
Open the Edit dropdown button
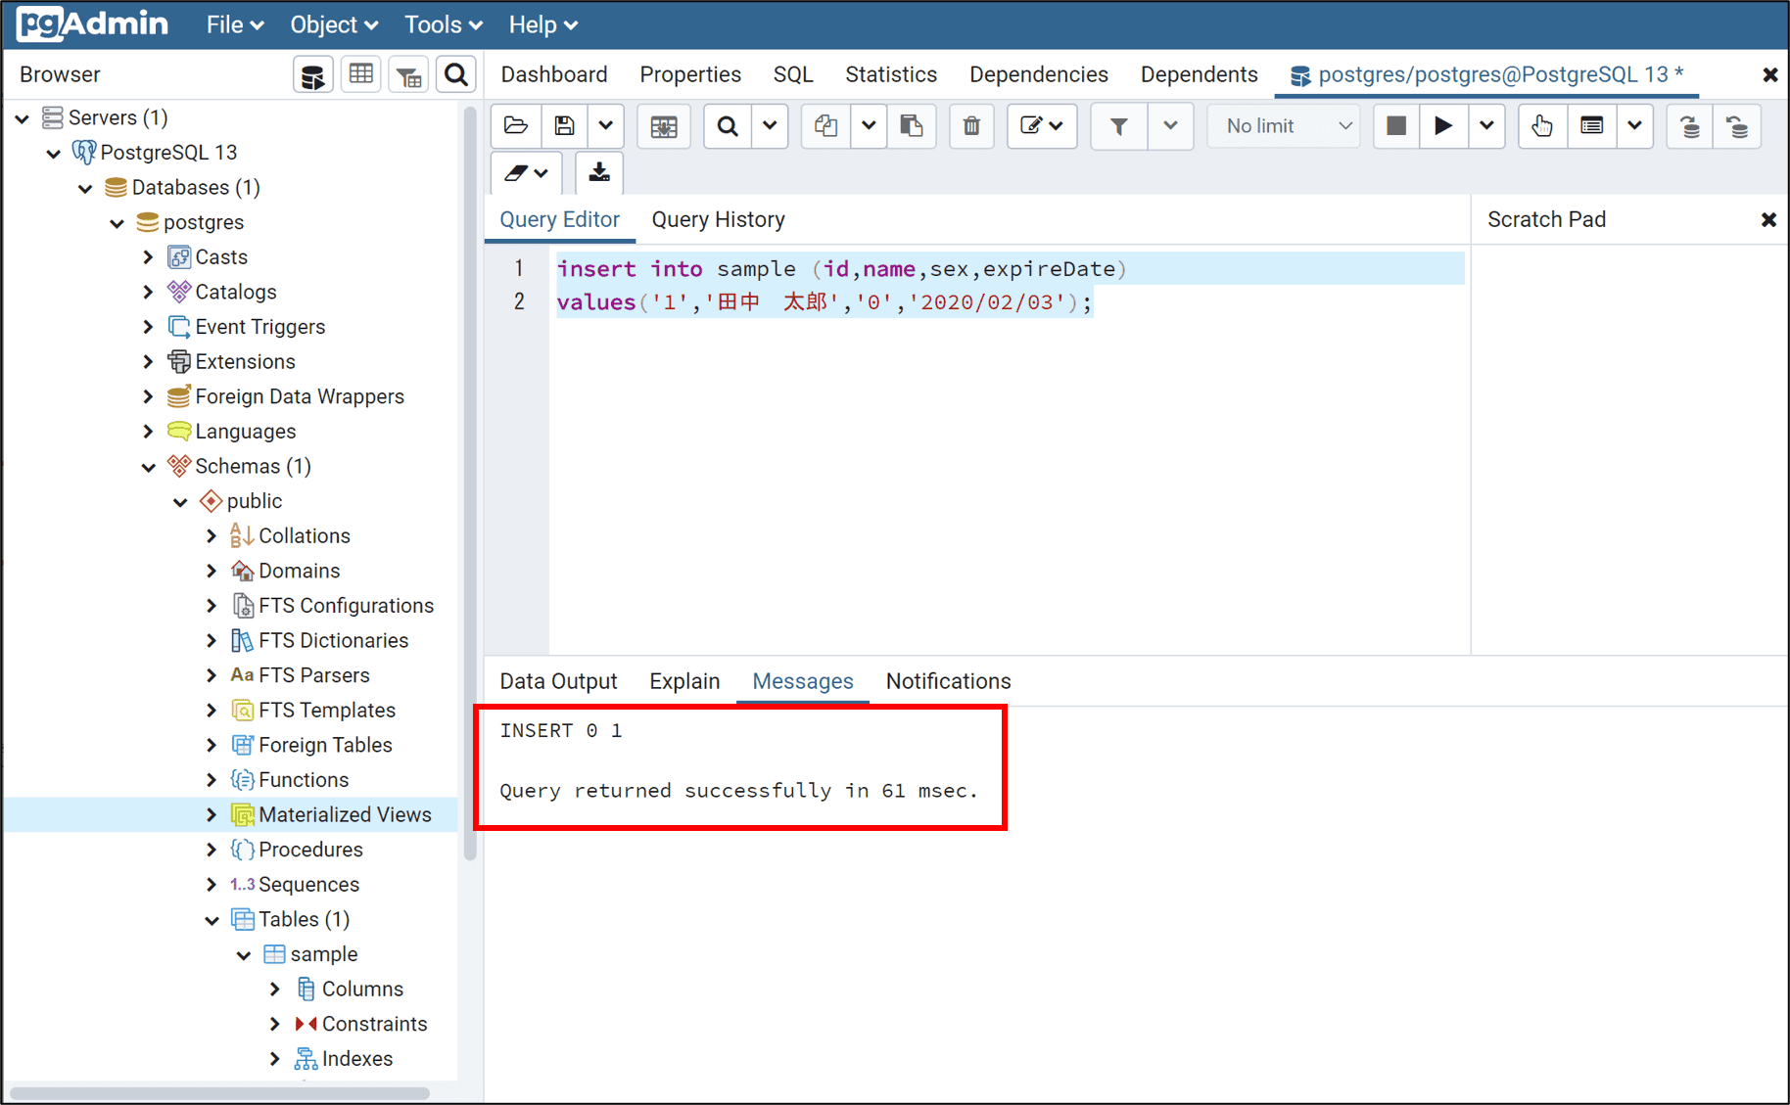pyautogui.click(x=1042, y=126)
